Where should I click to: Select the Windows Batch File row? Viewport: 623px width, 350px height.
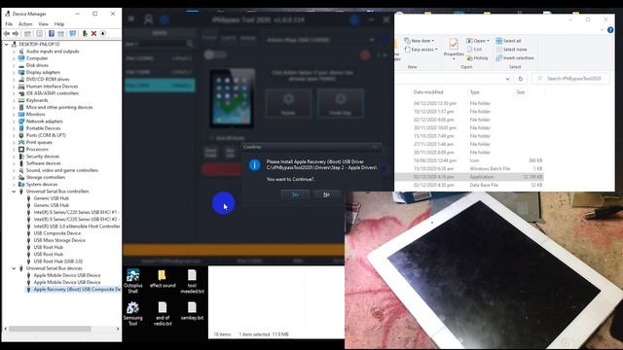[469, 168]
